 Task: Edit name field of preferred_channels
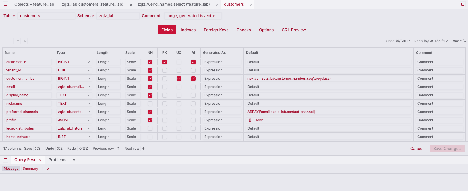28,112
